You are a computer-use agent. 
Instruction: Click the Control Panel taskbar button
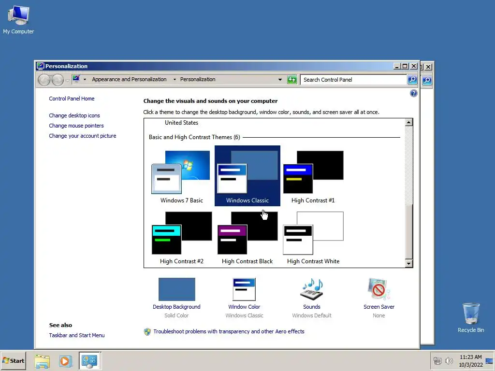point(89,360)
